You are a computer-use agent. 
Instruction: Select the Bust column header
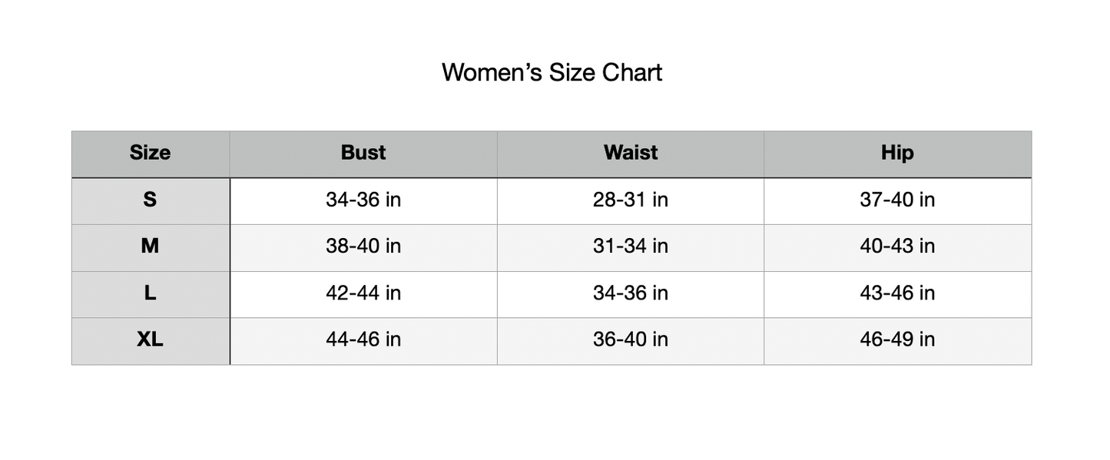click(x=363, y=153)
